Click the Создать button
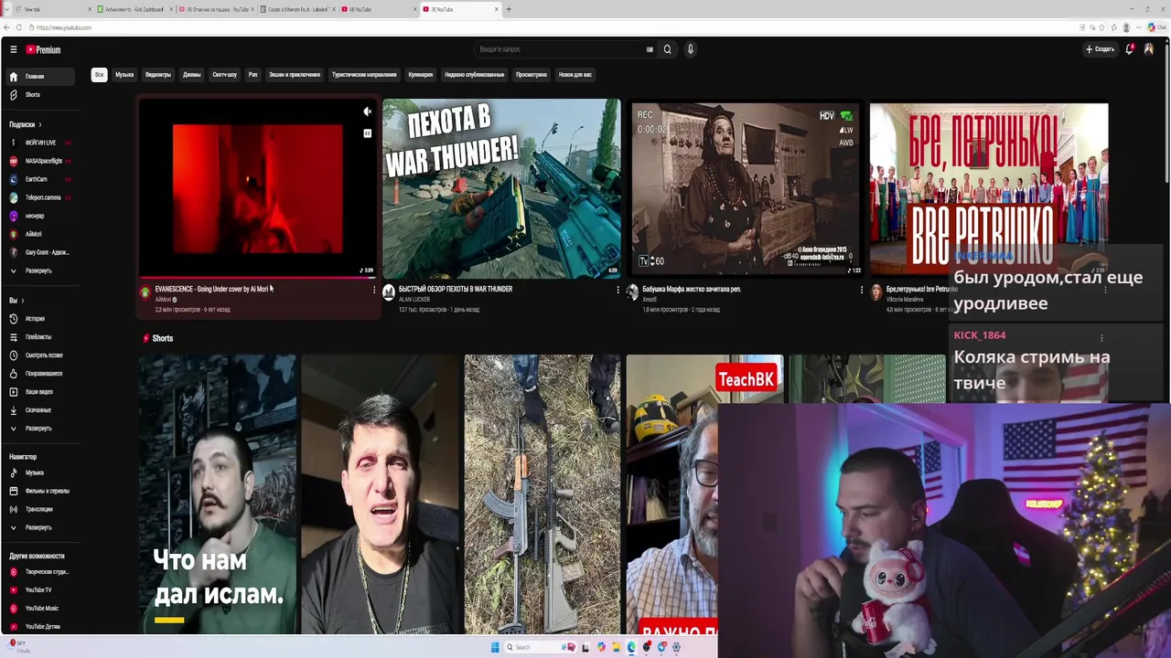This screenshot has height=658, width=1171. point(1100,49)
